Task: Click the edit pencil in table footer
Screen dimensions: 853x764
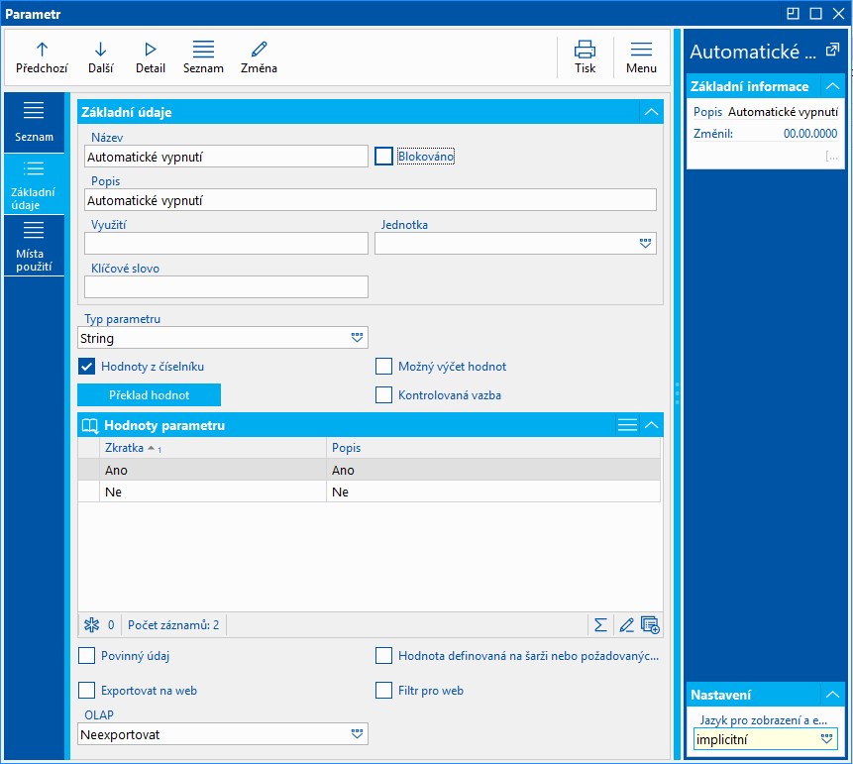Action: (x=626, y=624)
